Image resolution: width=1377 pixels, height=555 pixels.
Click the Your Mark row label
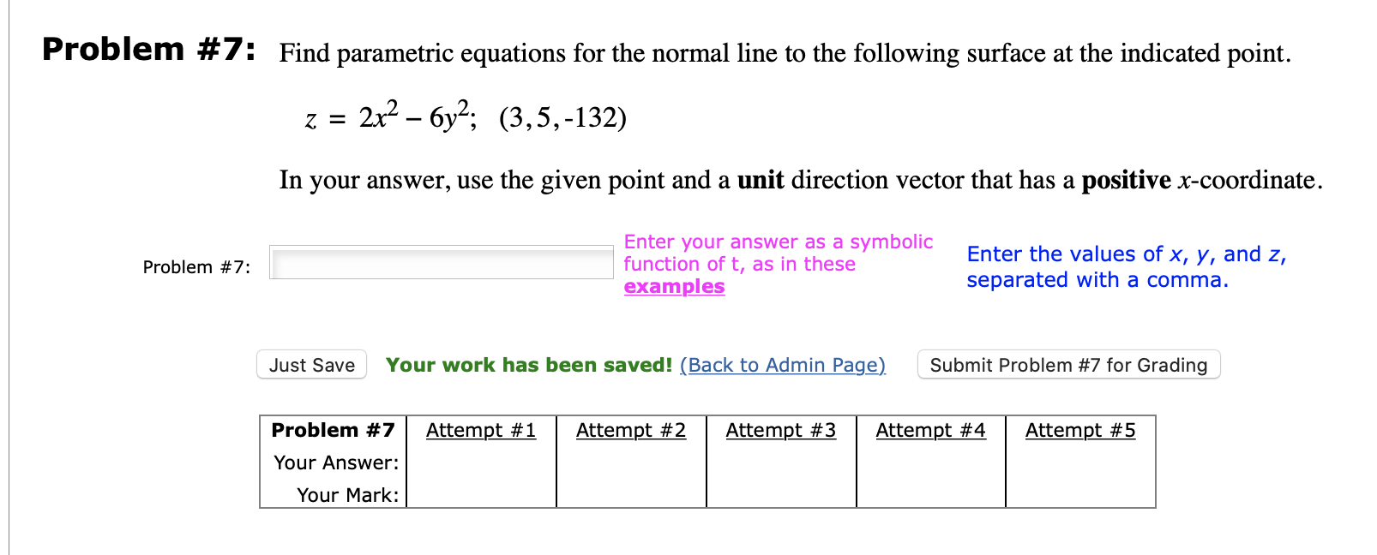tap(347, 494)
